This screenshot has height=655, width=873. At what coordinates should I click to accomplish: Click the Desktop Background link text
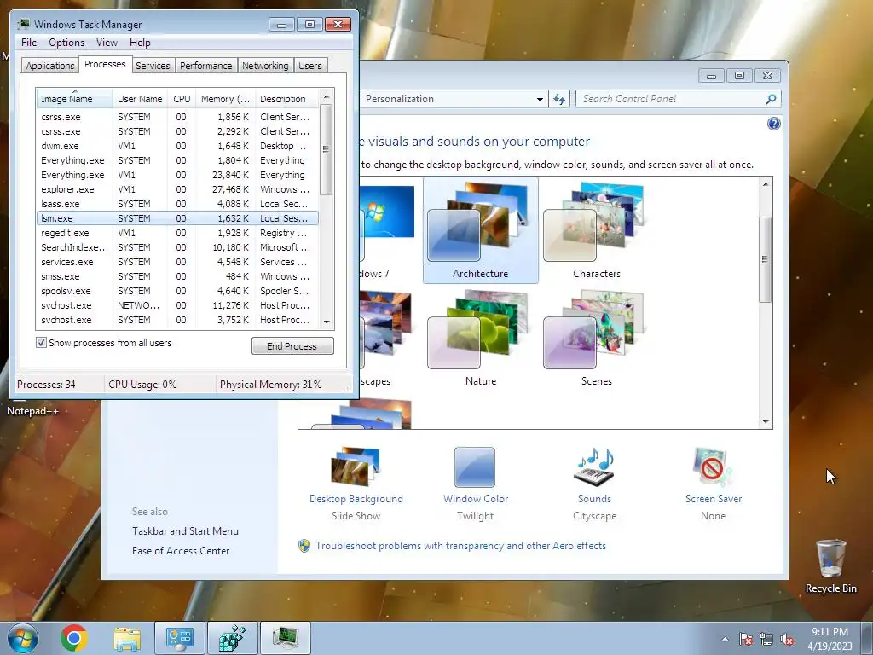356,499
